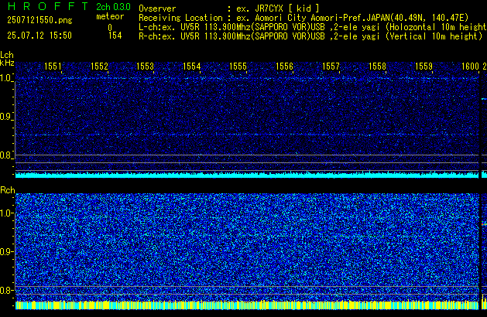Click the 1559 time marker
The height and width of the screenshot is (317, 487).
424,66
